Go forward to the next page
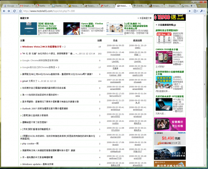Screen dimensions: 208x169 pyautogui.click(x=9, y=11)
